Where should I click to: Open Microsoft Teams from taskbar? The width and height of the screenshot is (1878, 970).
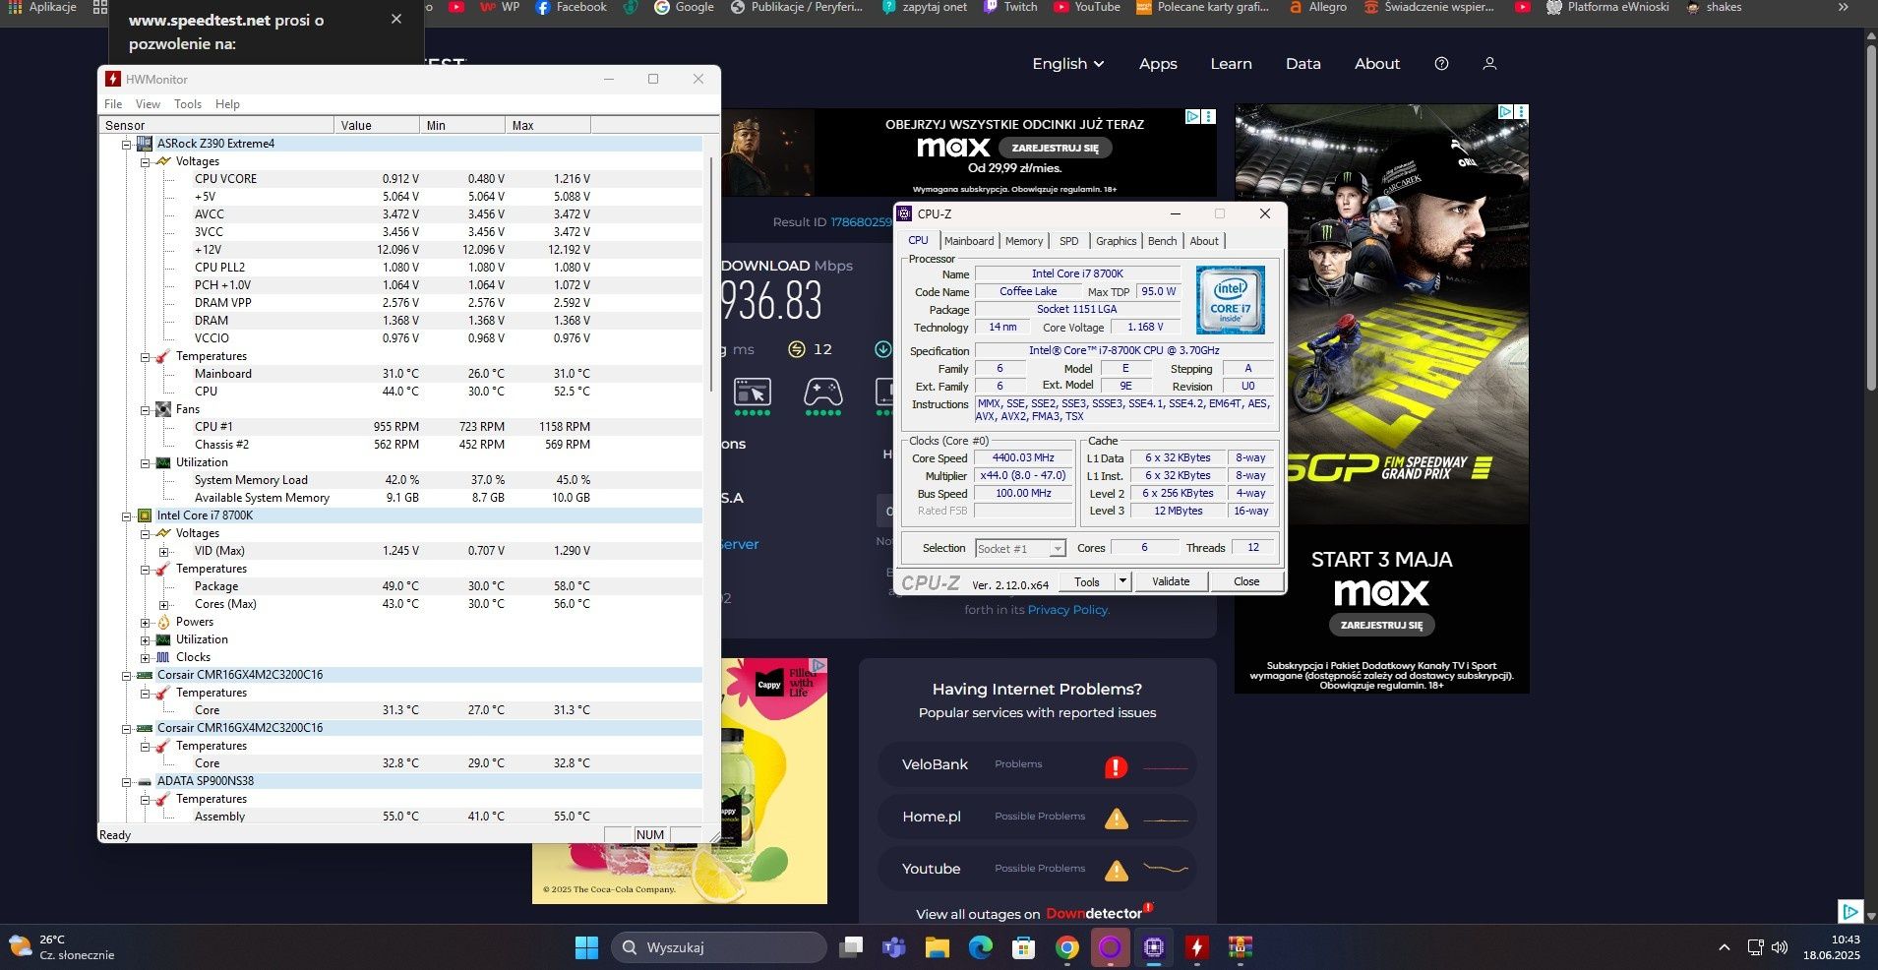pos(893,947)
